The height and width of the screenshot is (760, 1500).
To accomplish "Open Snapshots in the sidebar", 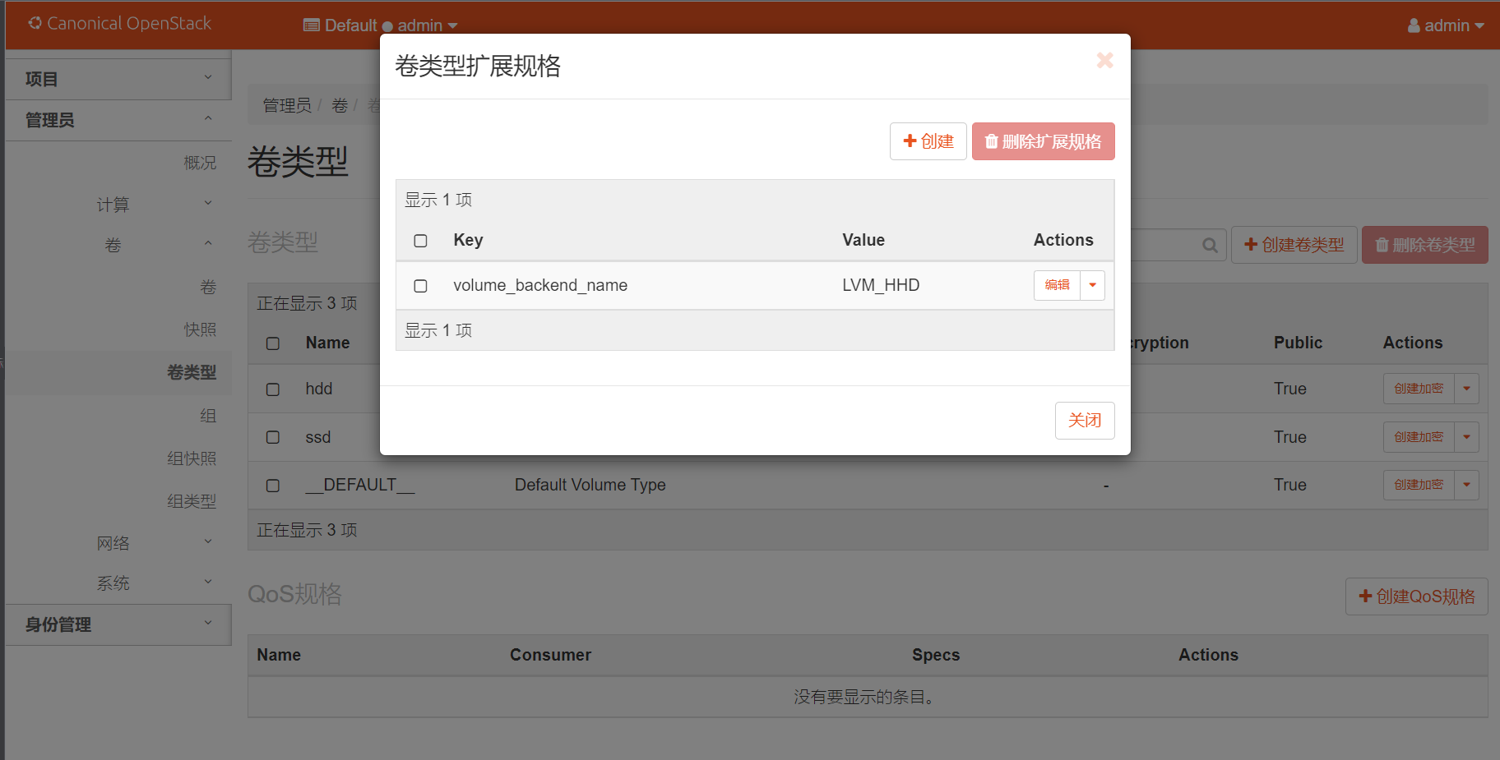I will [x=200, y=329].
